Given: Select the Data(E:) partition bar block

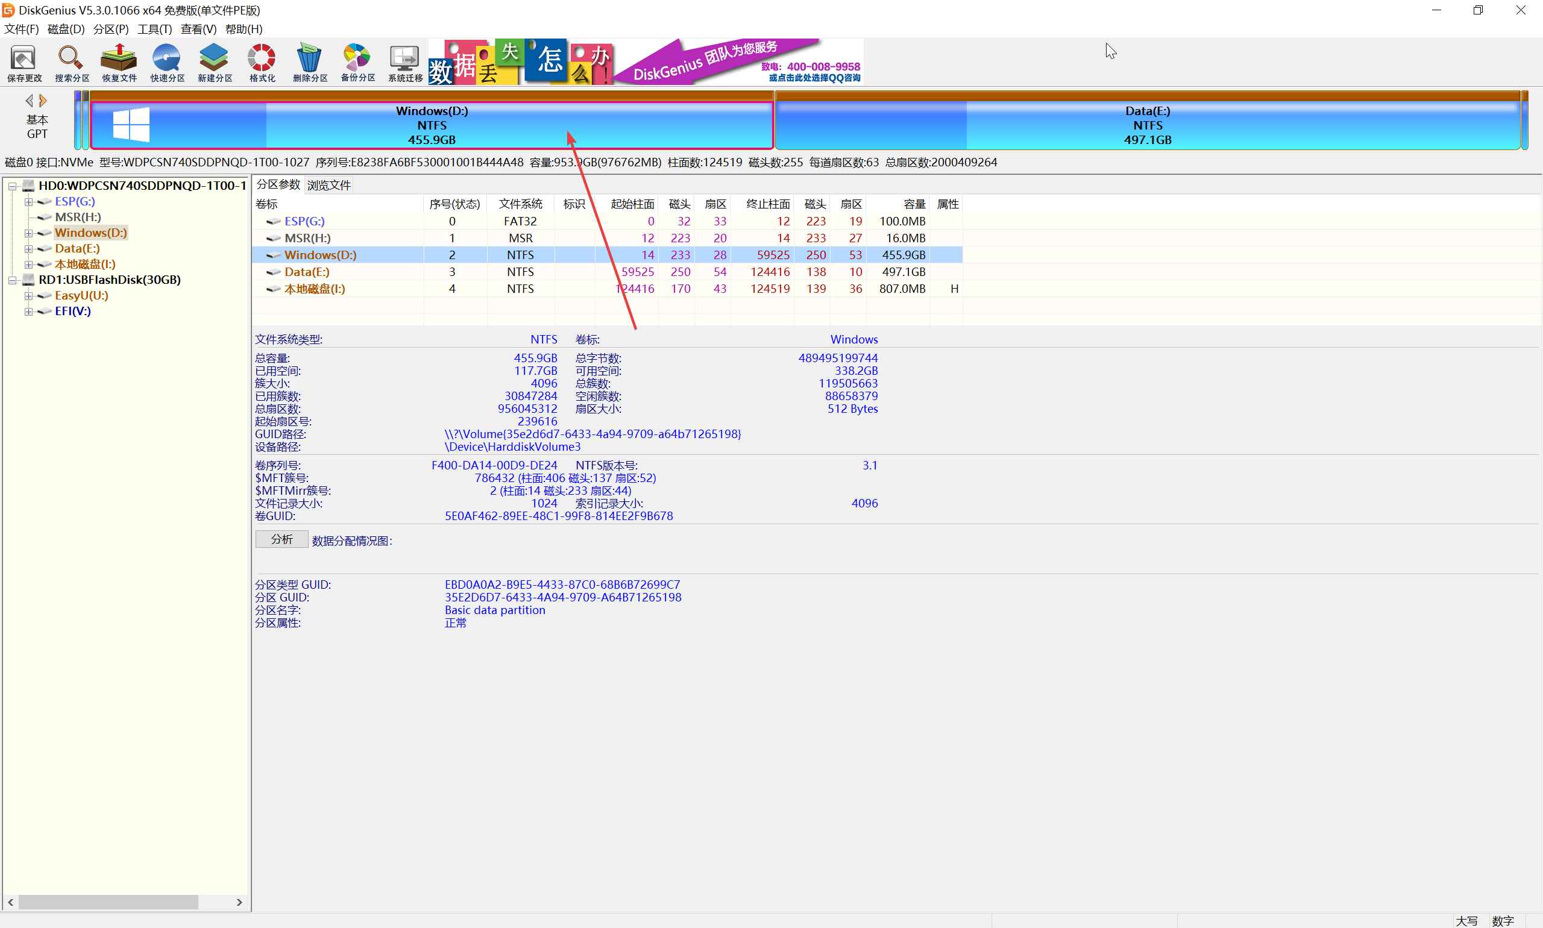Looking at the screenshot, I should pyautogui.click(x=1146, y=125).
